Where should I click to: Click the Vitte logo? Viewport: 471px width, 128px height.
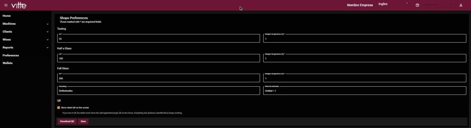point(19,5)
